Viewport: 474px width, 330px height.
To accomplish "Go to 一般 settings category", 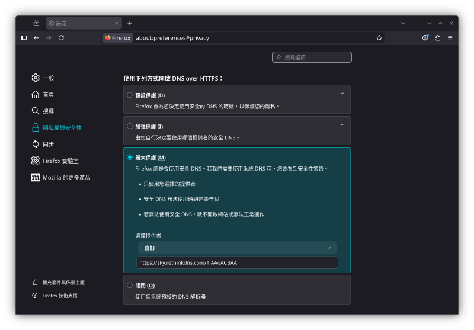I will click(x=48, y=78).
